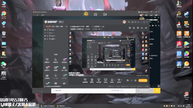Click the stream preview thumbnail

coord(109,54)
